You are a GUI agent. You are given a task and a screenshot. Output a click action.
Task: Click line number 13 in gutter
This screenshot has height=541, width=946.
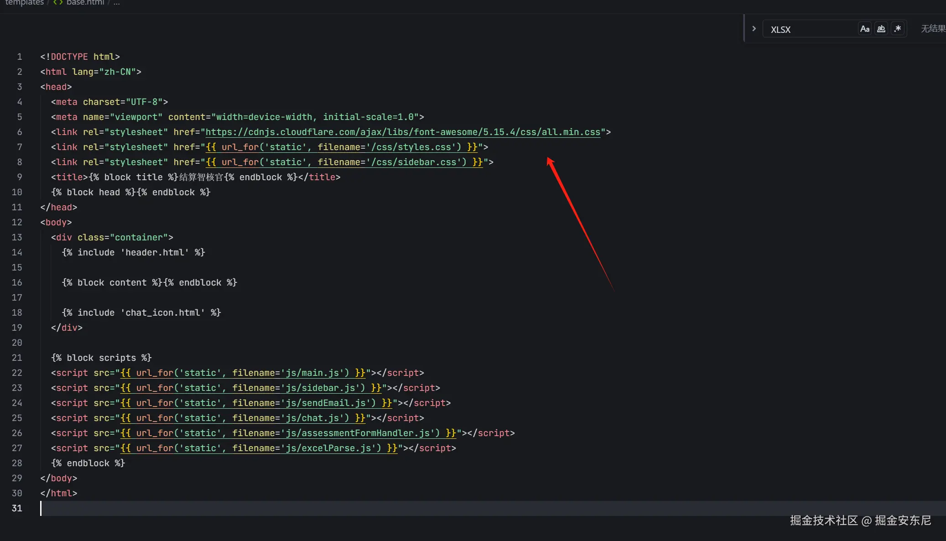[17, 238]
